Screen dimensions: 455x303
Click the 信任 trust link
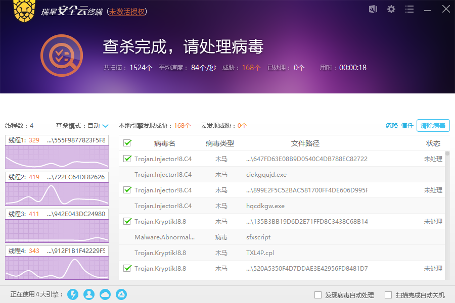407,126
